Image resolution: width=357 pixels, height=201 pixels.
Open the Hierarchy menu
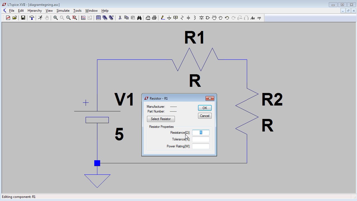35,11
